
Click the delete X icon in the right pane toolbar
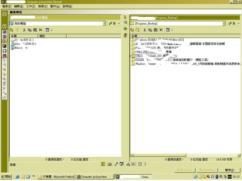coord(161,30)
